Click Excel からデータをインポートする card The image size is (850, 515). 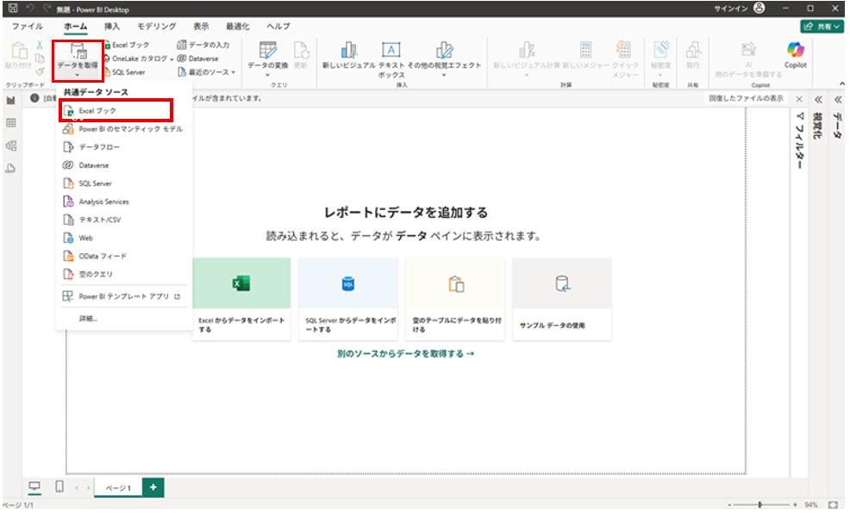[x=241, y=299]
